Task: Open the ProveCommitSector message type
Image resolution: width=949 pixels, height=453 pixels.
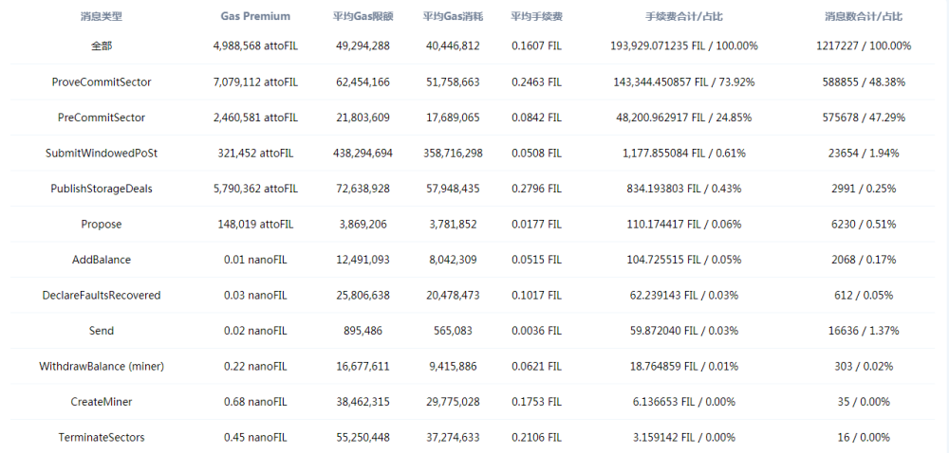Action: (102, 82)
